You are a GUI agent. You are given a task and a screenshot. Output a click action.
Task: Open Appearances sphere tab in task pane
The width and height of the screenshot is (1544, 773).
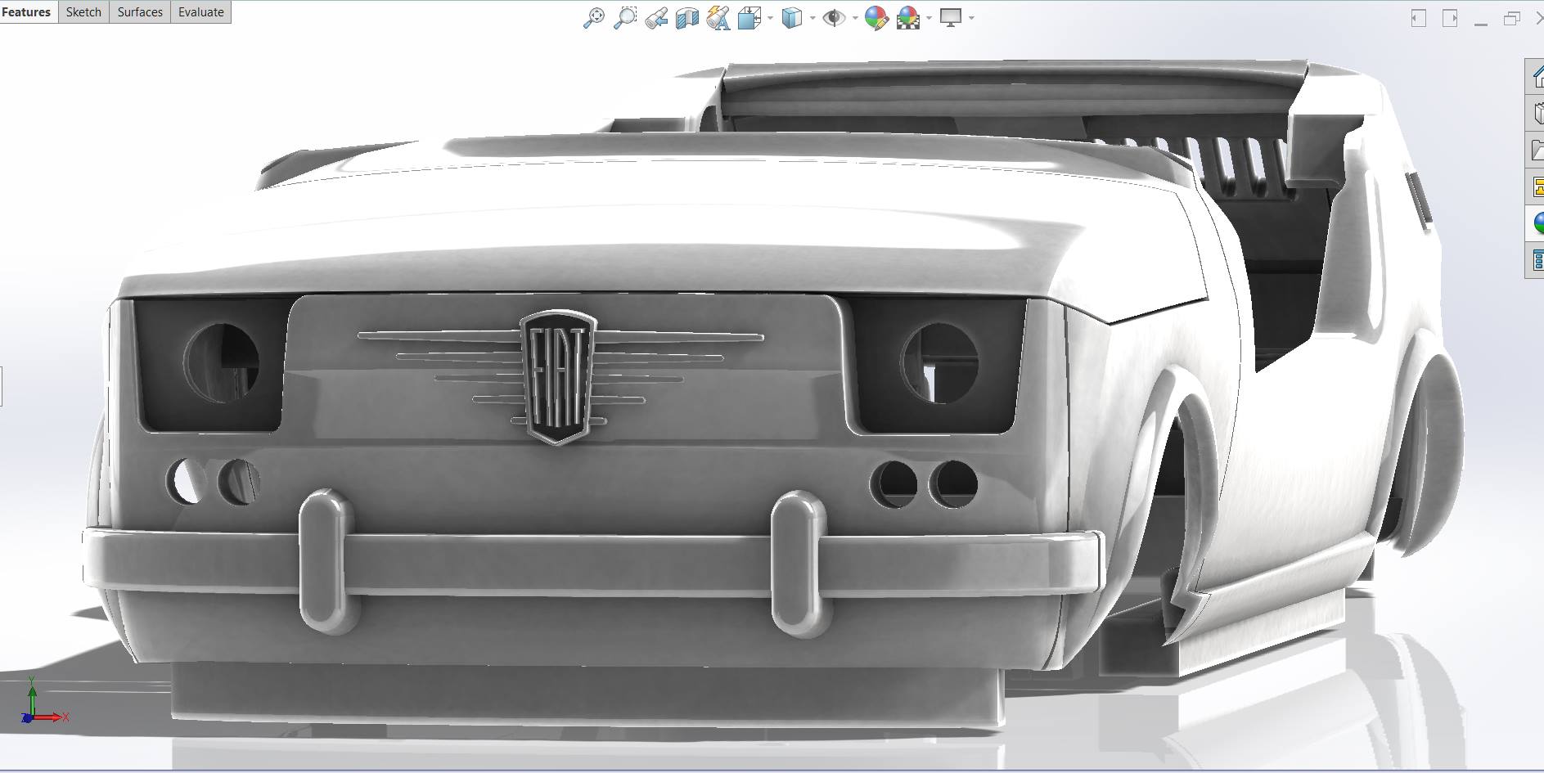point(1536,223)
